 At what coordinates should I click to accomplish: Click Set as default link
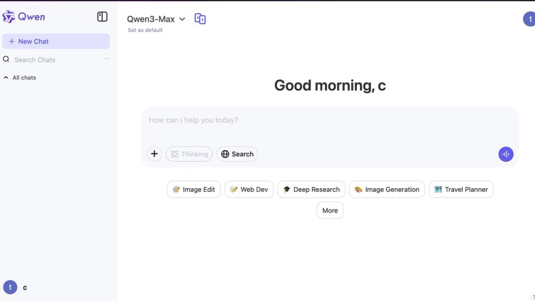coord(145,30)
